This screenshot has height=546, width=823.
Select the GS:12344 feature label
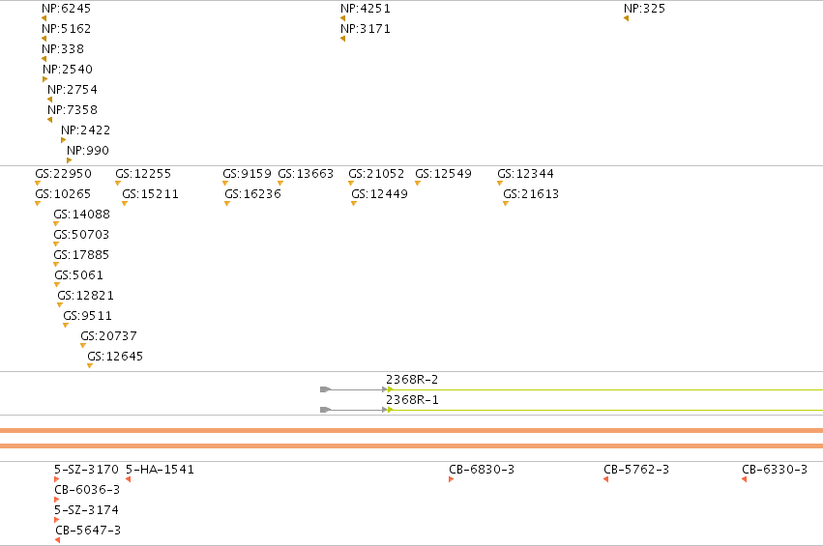point(525,174)
